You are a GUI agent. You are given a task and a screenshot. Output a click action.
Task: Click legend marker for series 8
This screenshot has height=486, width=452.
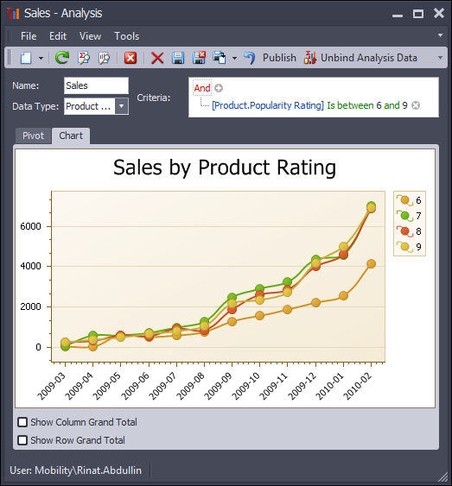(405, 231)
